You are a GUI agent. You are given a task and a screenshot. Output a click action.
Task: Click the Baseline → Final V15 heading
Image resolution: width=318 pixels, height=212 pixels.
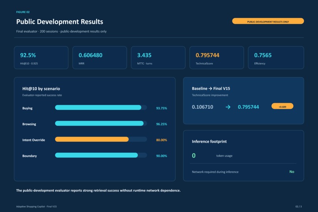point(211,88)
